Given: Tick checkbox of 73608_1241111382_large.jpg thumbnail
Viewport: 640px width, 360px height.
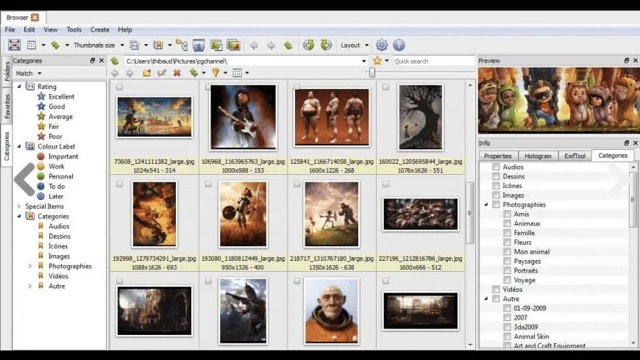Looking at the screenshot, I should click(120, 87).
